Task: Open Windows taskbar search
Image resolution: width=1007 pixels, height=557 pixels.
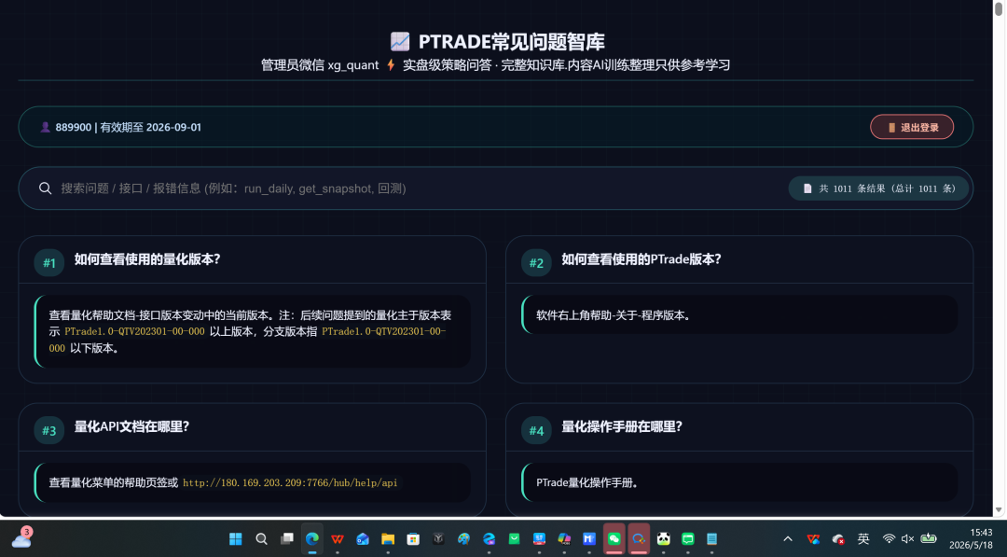Action: [261, 539]
